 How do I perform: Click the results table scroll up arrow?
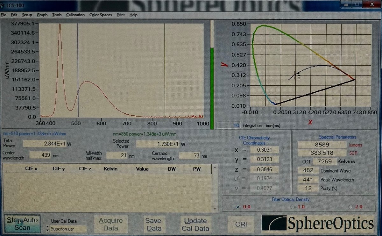pos(215,167)
